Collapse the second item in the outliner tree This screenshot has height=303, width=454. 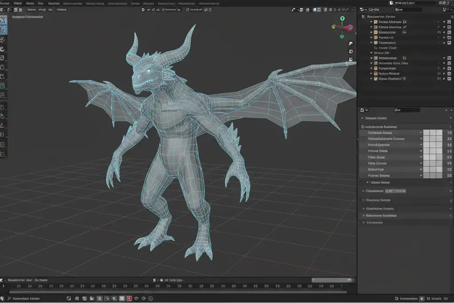(372, 27)
